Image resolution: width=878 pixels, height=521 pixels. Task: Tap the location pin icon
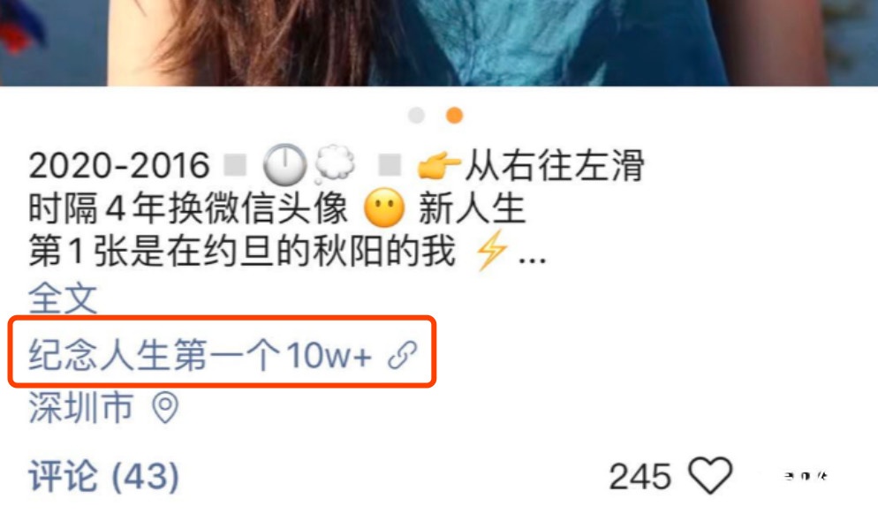pyautogui.click(x=165, y=407)
